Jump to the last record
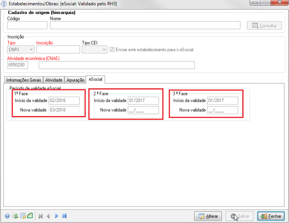The width and height of the screenshot is (289, 223). 64,216
